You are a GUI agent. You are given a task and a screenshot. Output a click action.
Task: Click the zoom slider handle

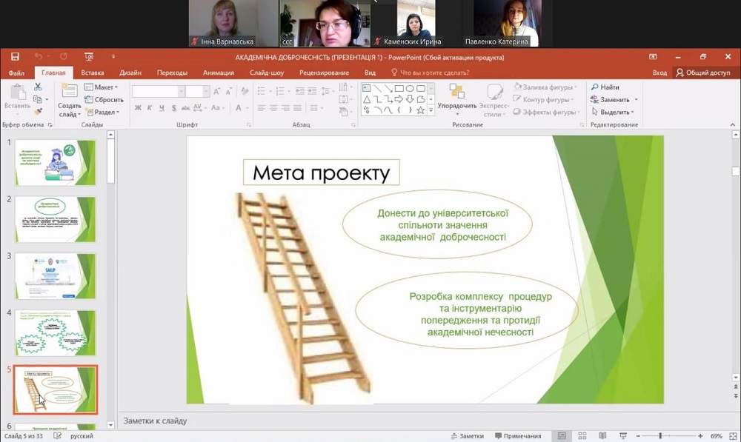pyautogui.click(x=661, y=436)
